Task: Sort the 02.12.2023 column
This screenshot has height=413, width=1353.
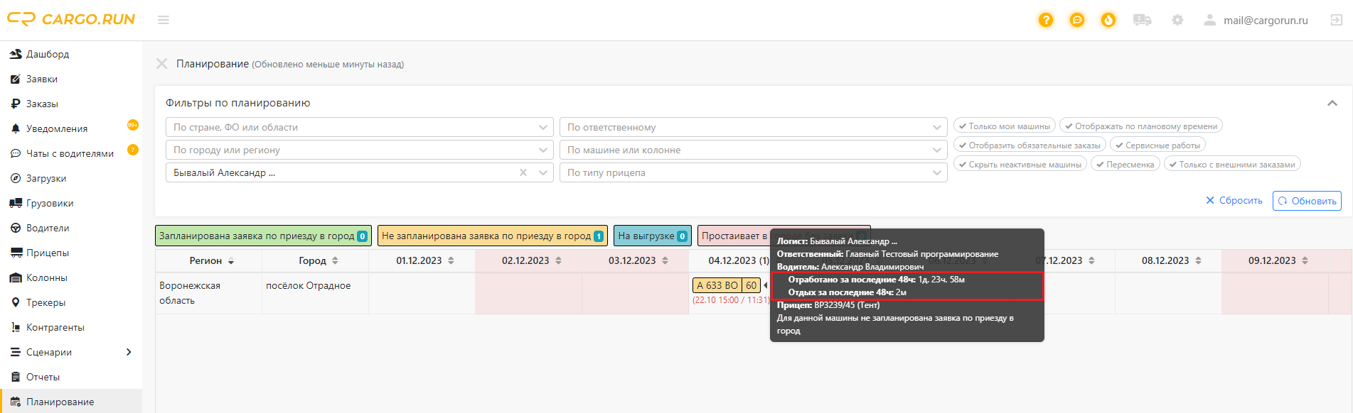Action: click(x=558, y=260)
